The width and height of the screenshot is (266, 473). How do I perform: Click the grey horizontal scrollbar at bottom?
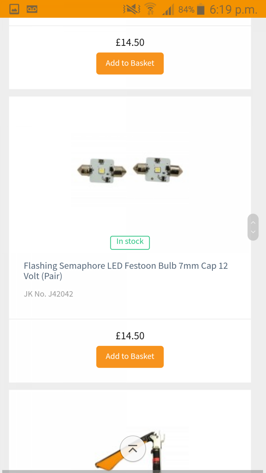[132, 471]
